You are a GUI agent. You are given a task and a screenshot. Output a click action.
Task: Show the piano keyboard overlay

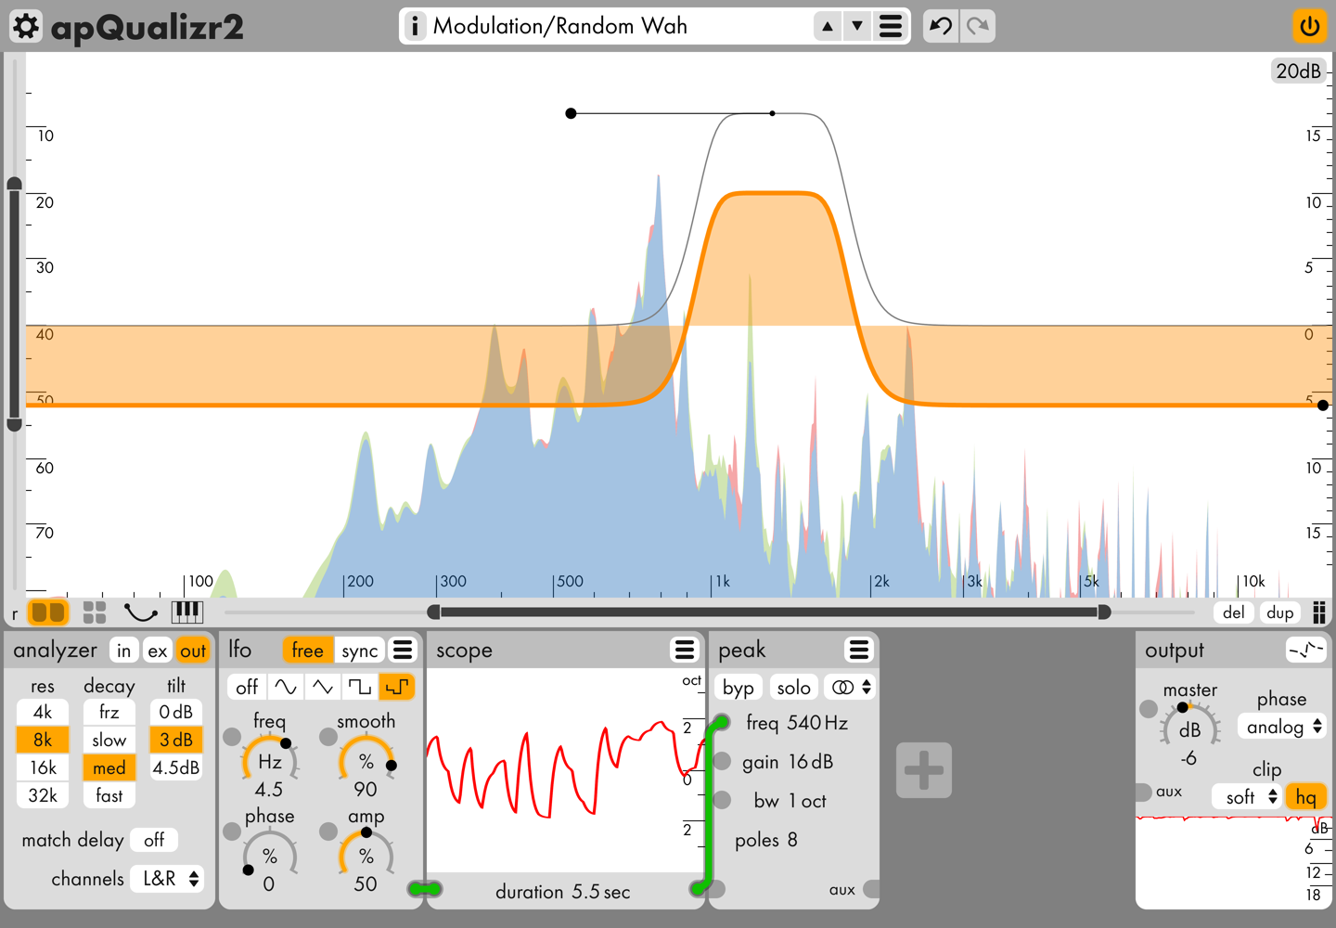pyautogui.click(x=187, y=612)
